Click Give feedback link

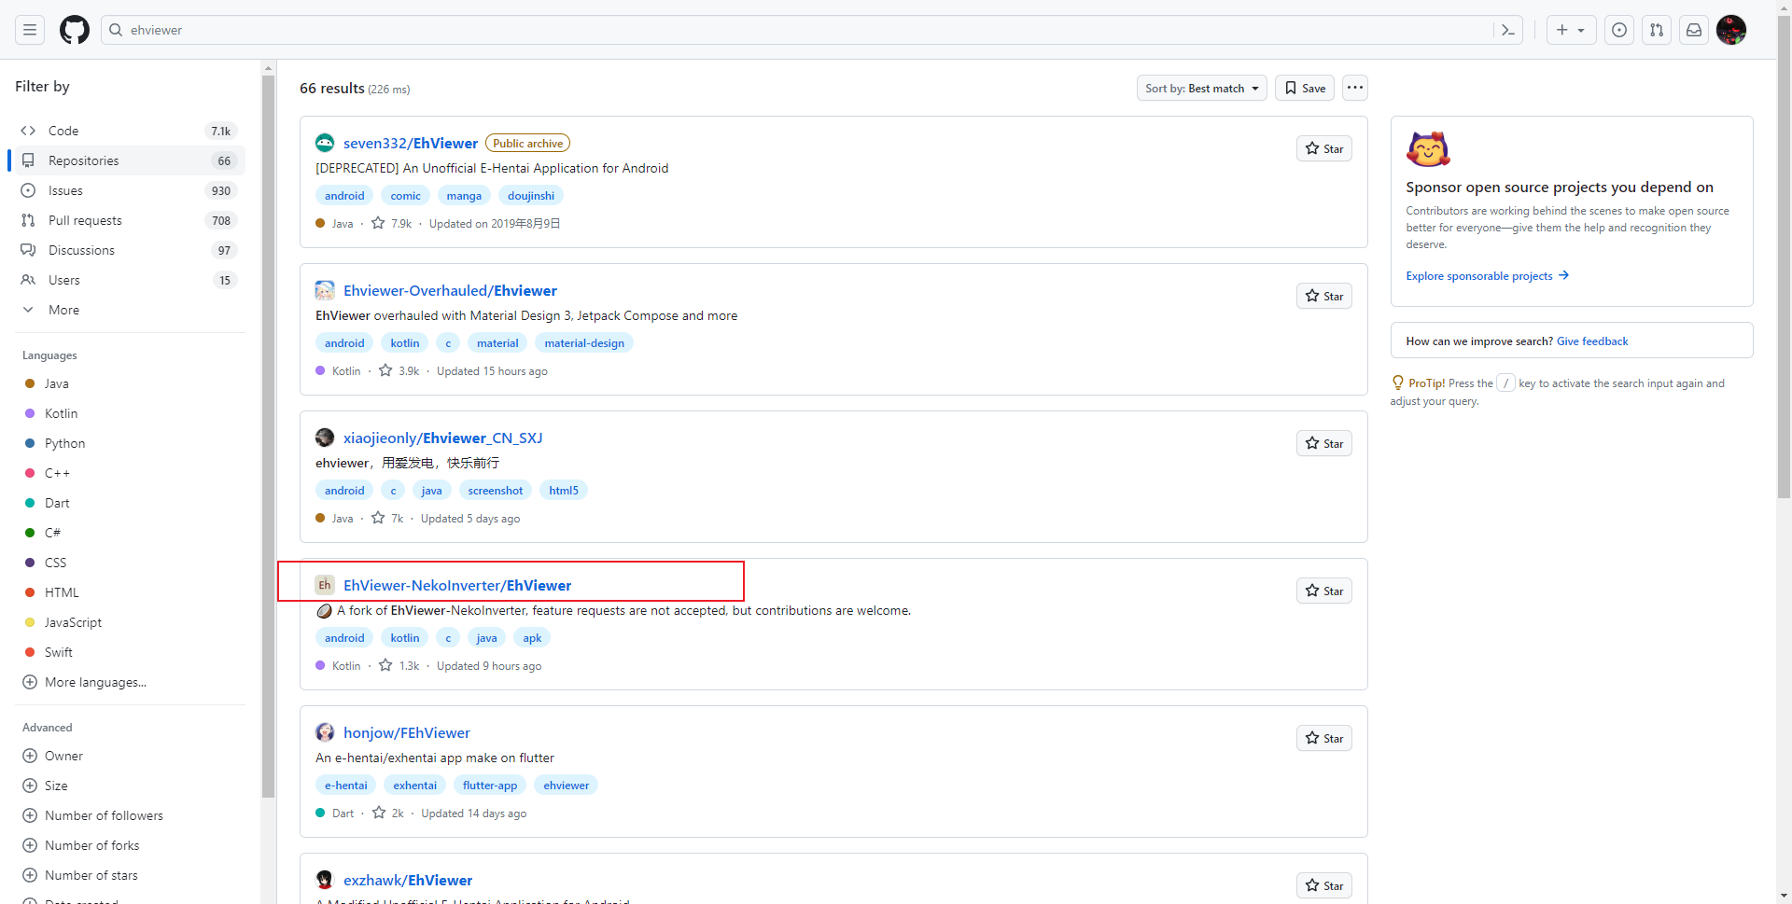click(x=1592, y=341)
